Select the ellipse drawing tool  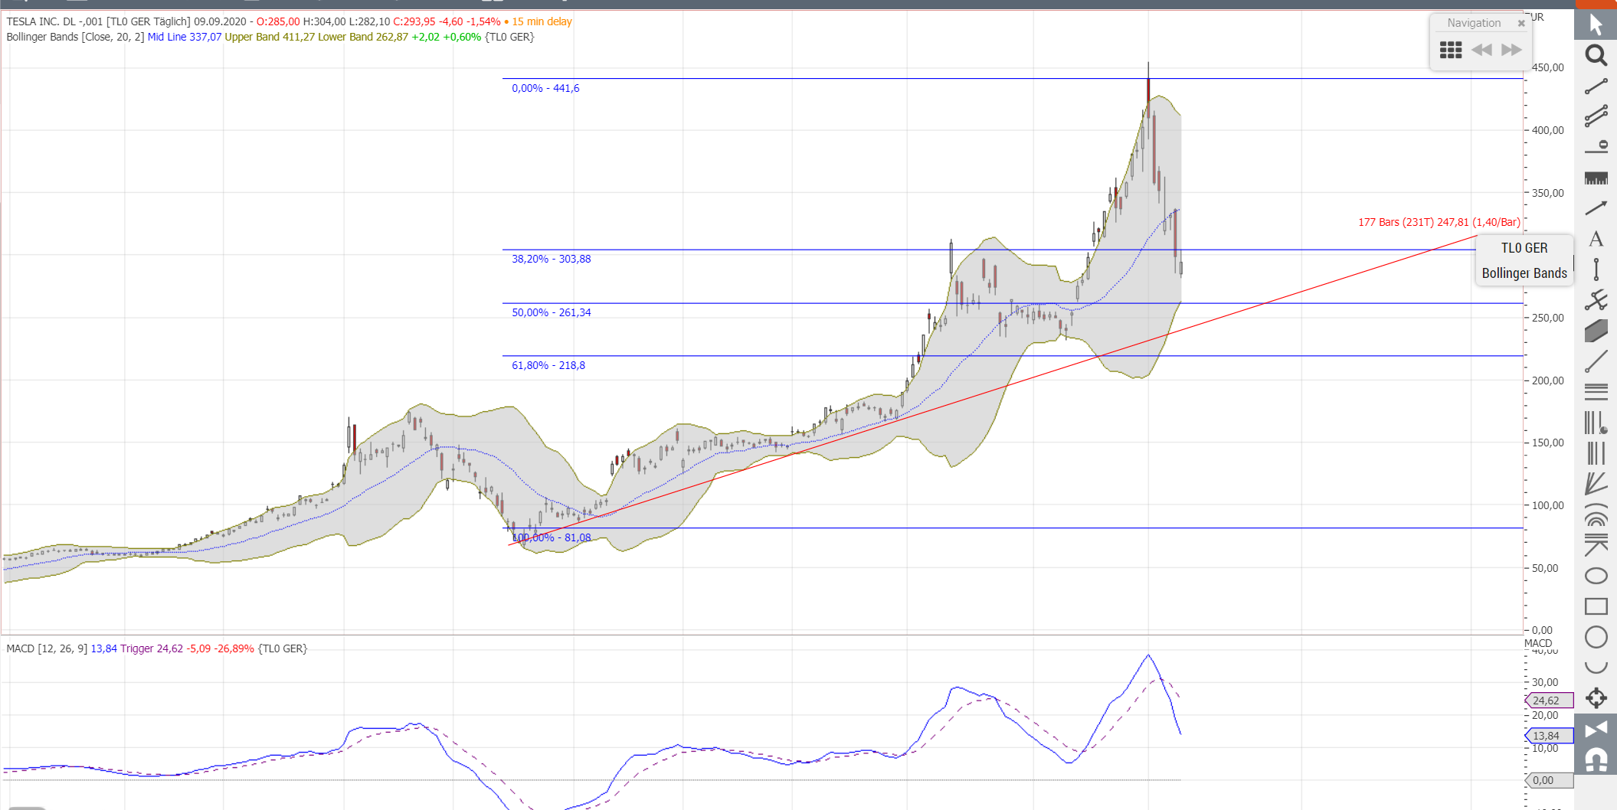coord(1596,576)
